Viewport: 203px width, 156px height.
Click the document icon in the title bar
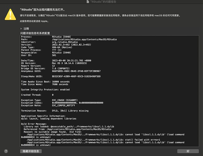pyautogui.click(x=88, y=2)
